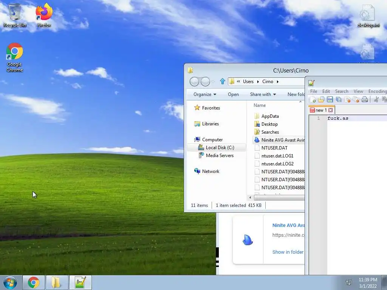Click the Up arrow icon in Explorer
Screen dimensions: 387x290
(222, 82)
